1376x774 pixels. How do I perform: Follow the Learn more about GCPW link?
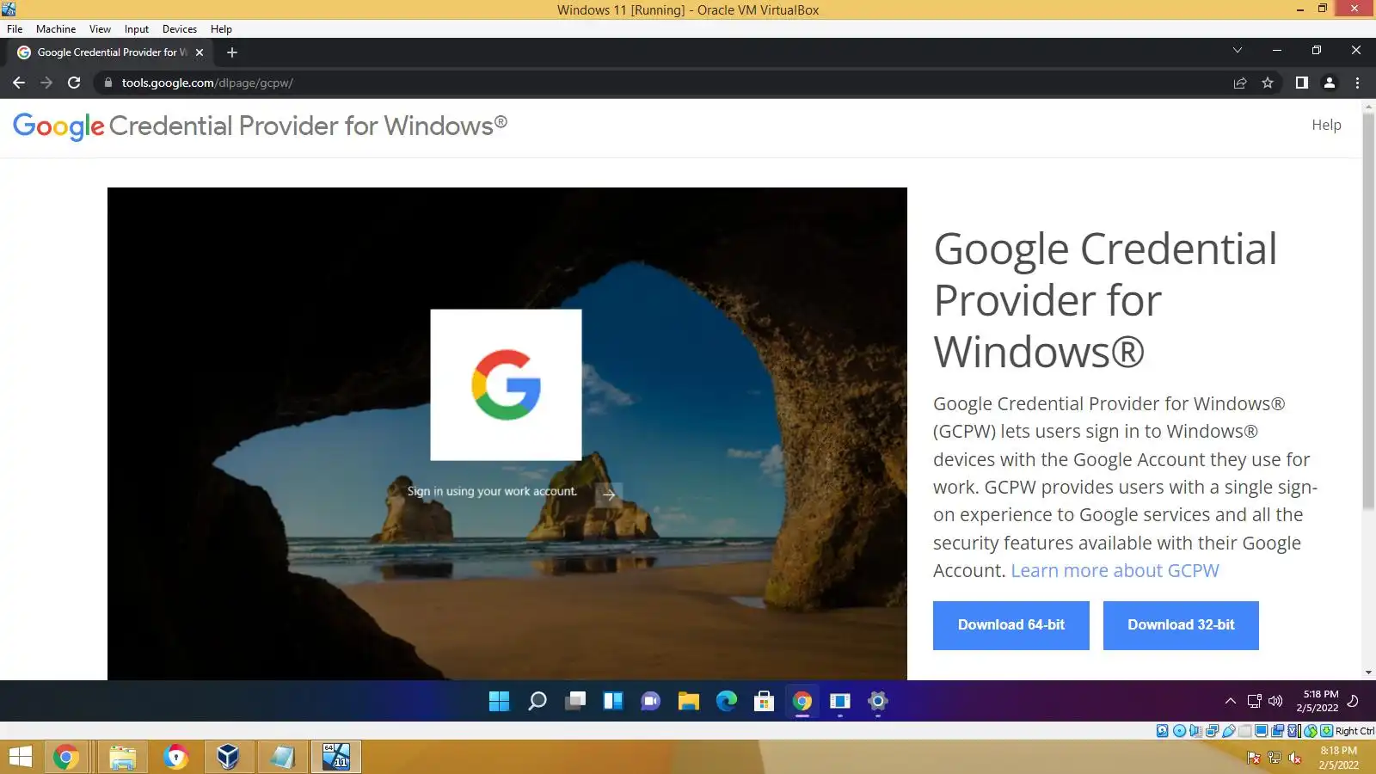[1115, 570]
